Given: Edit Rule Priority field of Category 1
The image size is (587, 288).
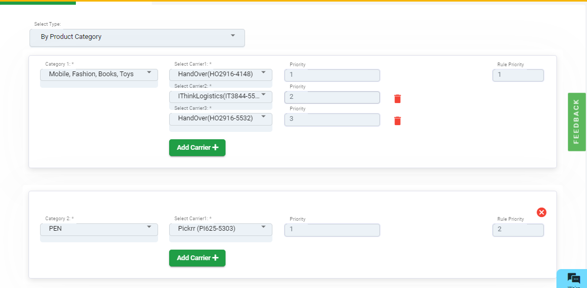Looking at the screenshot, I should click(518, 75).
